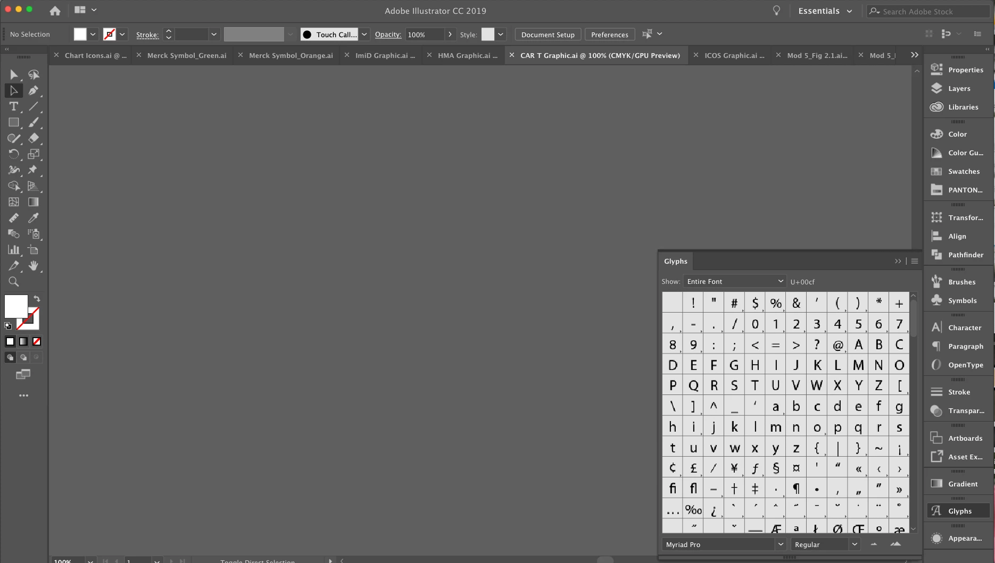
Task: Reset default fill and stroke icon
Action: point(8,325)
